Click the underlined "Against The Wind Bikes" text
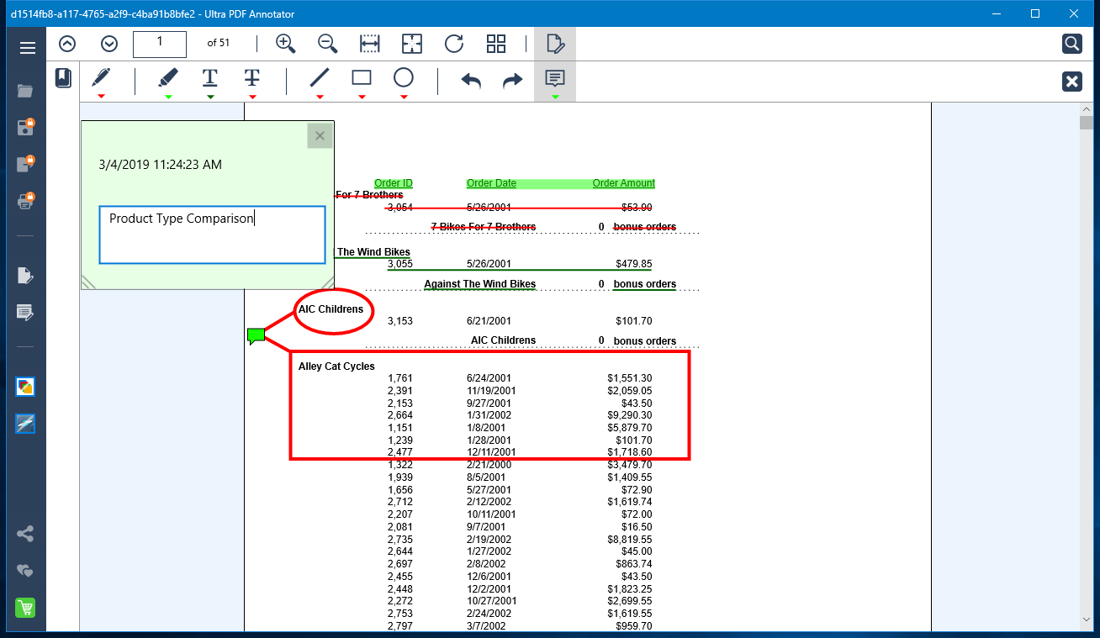 pos(479,284)
